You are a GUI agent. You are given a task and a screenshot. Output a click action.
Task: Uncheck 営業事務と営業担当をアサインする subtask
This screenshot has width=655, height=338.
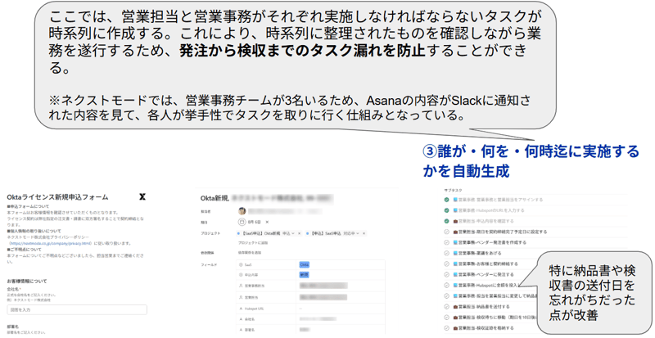[x=446, y=200]
